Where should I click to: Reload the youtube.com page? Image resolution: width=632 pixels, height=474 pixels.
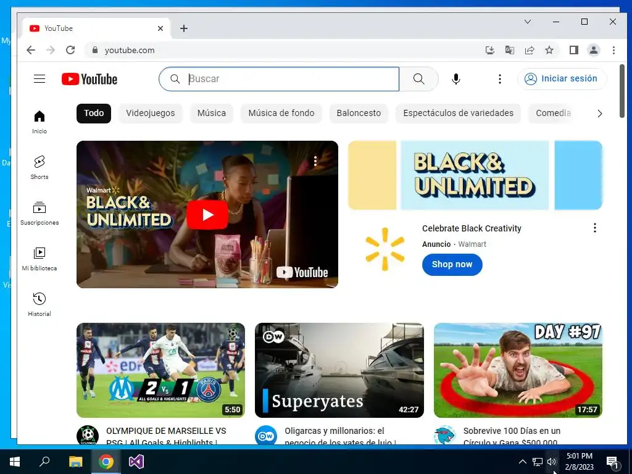(70, 51)
